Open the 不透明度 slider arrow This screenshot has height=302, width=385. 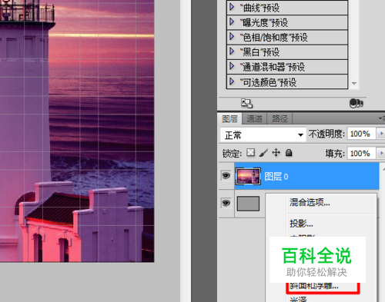coord(381,134)
